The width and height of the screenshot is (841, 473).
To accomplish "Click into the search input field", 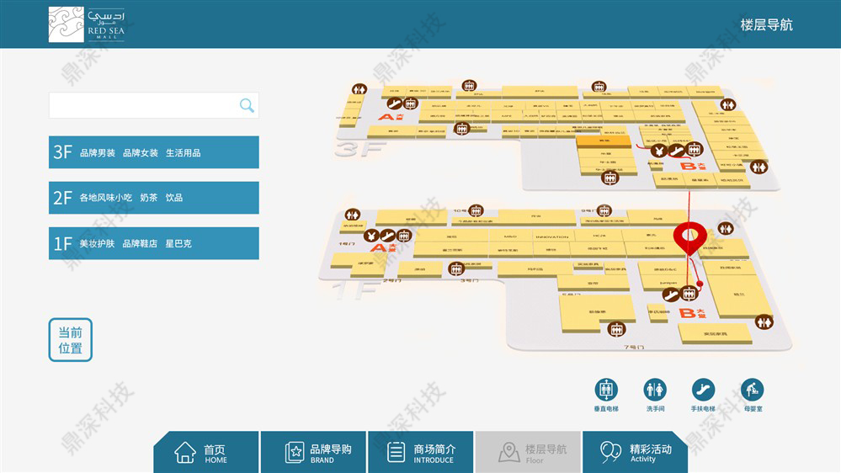I will (143, 105).
